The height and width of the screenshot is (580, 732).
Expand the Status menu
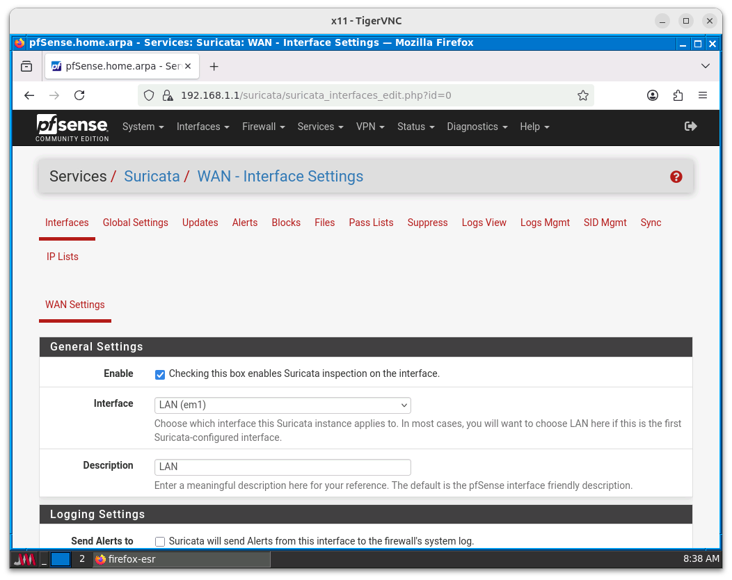[x=415, y=127]
